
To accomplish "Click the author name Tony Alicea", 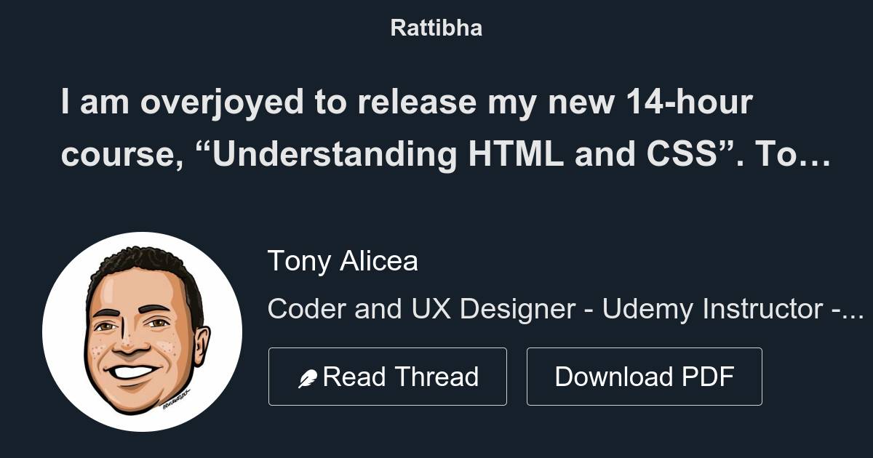I will 343,262.
